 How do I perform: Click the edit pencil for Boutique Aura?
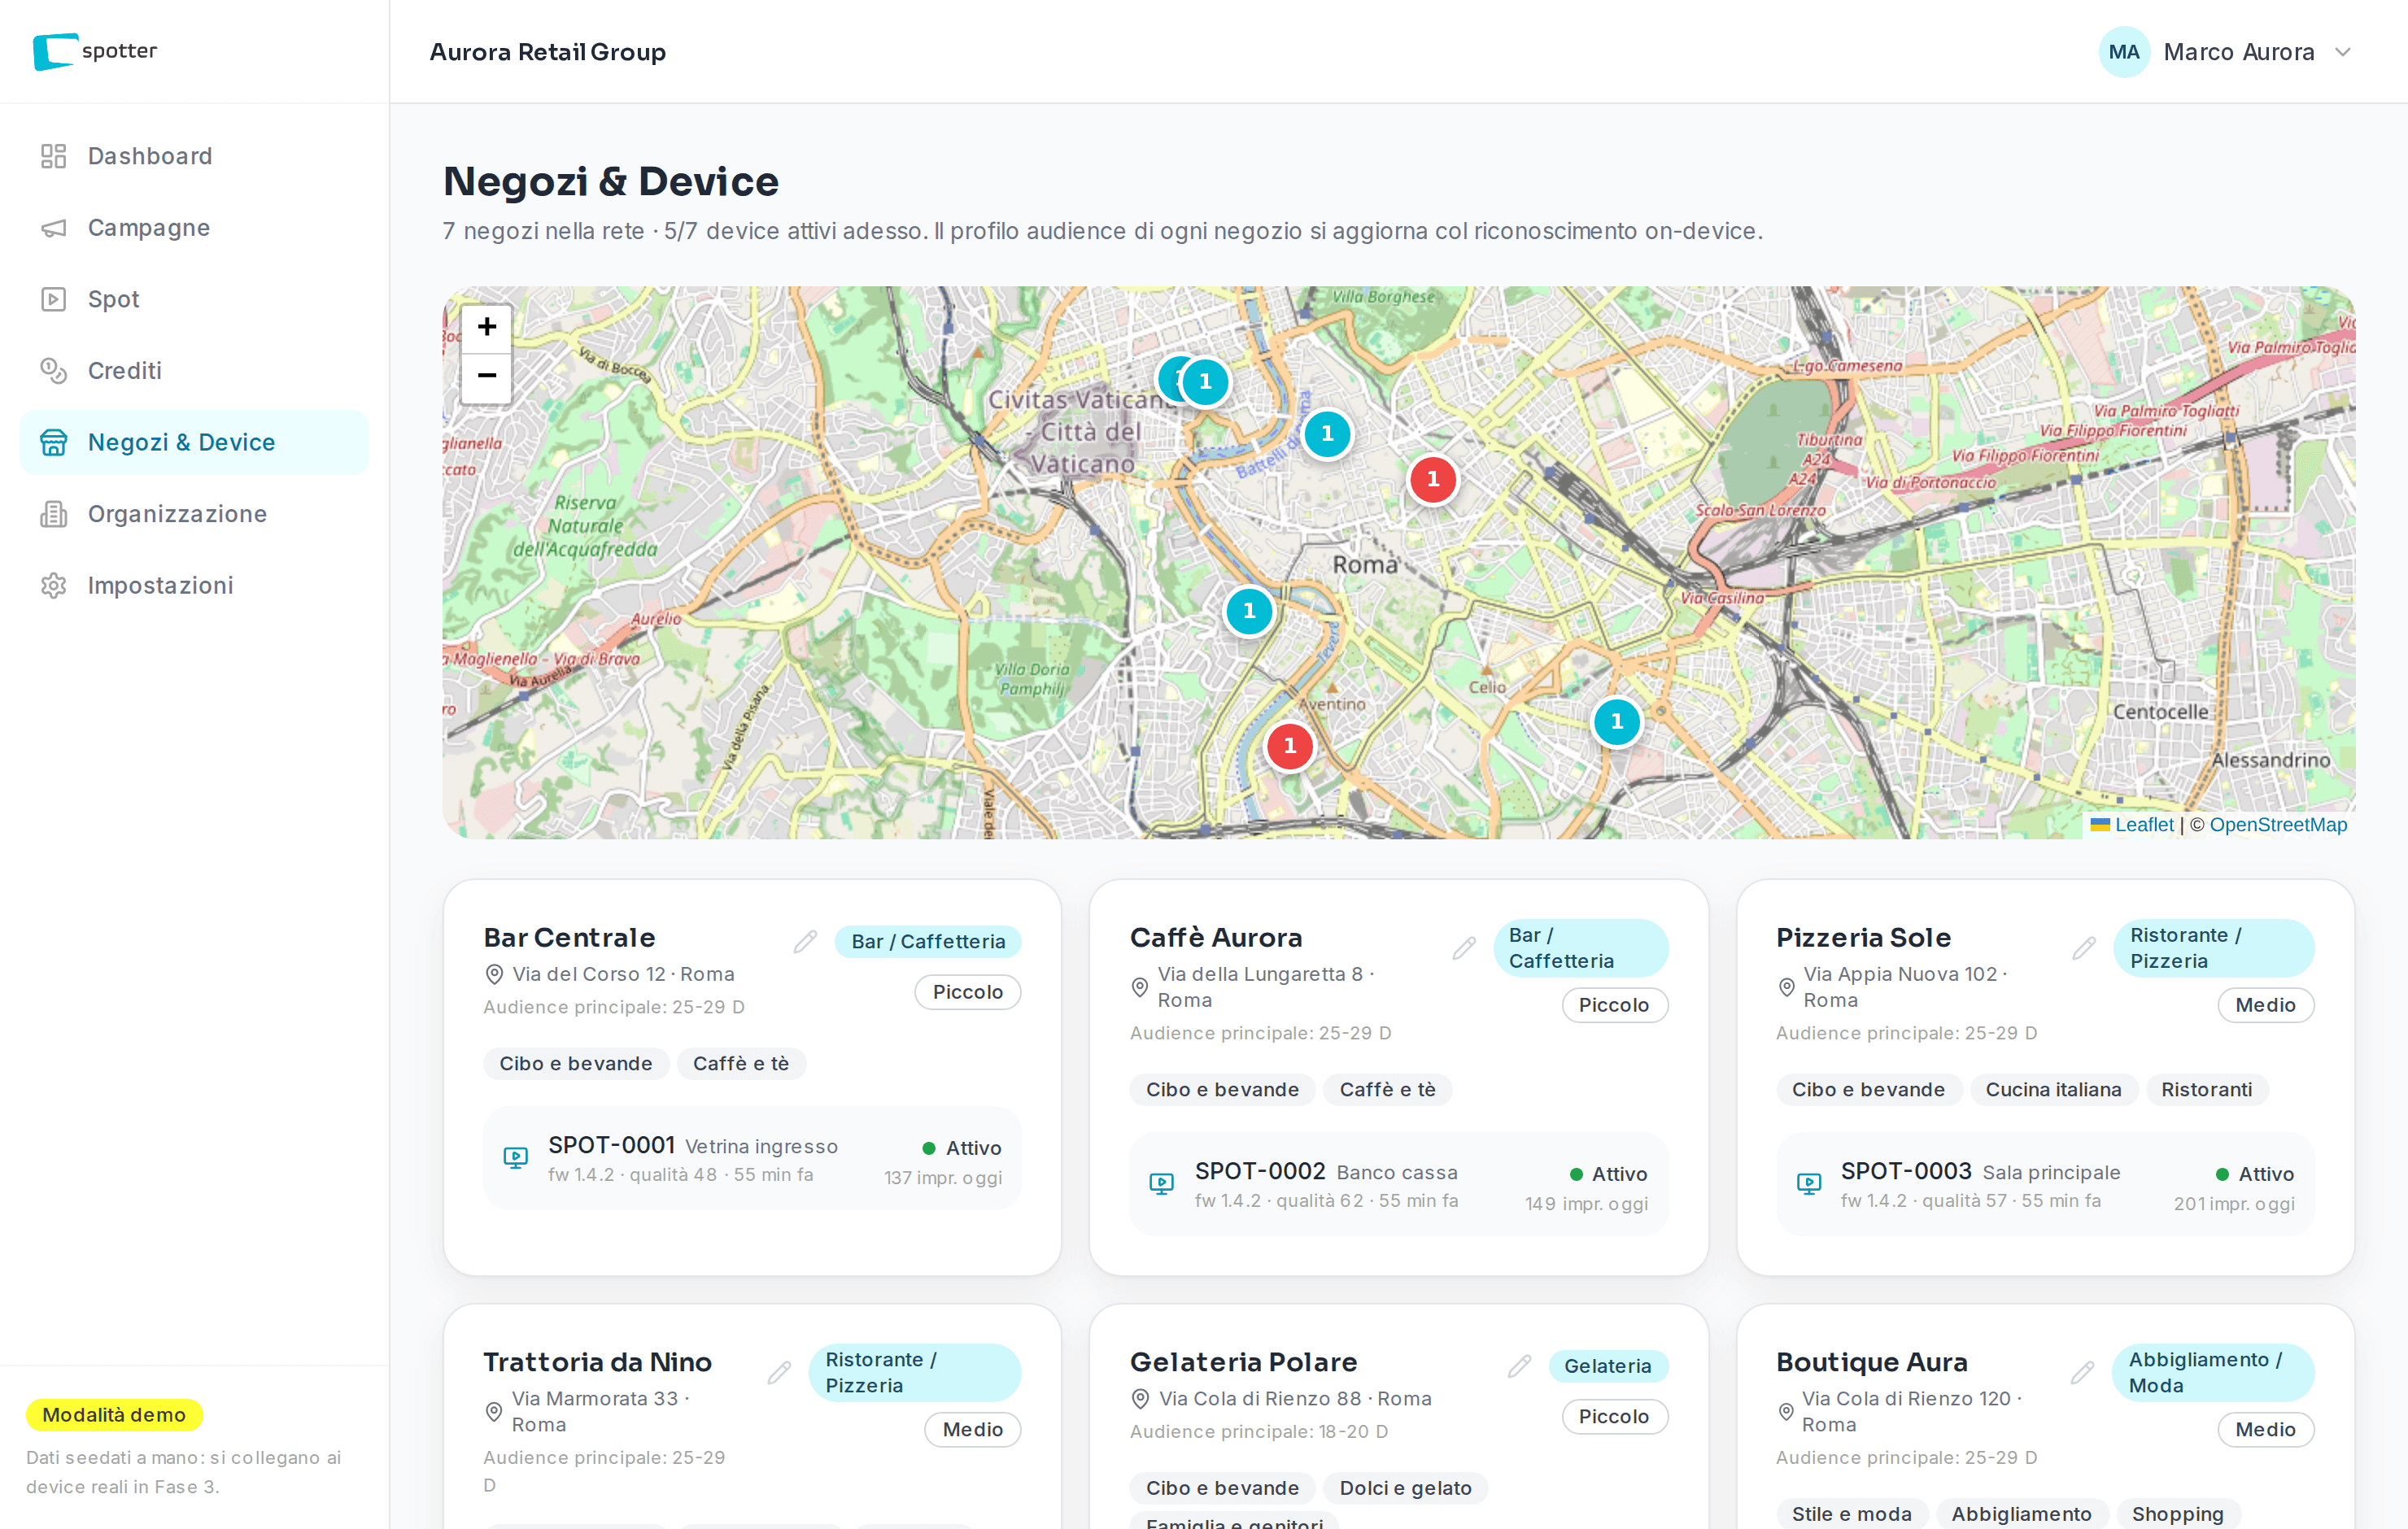click(x=2083, y=1372)
